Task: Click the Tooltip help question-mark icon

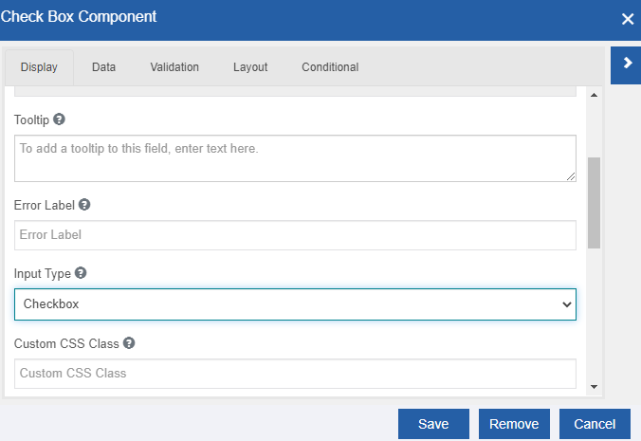Action: pyautogui.click(x=60, y=119)
